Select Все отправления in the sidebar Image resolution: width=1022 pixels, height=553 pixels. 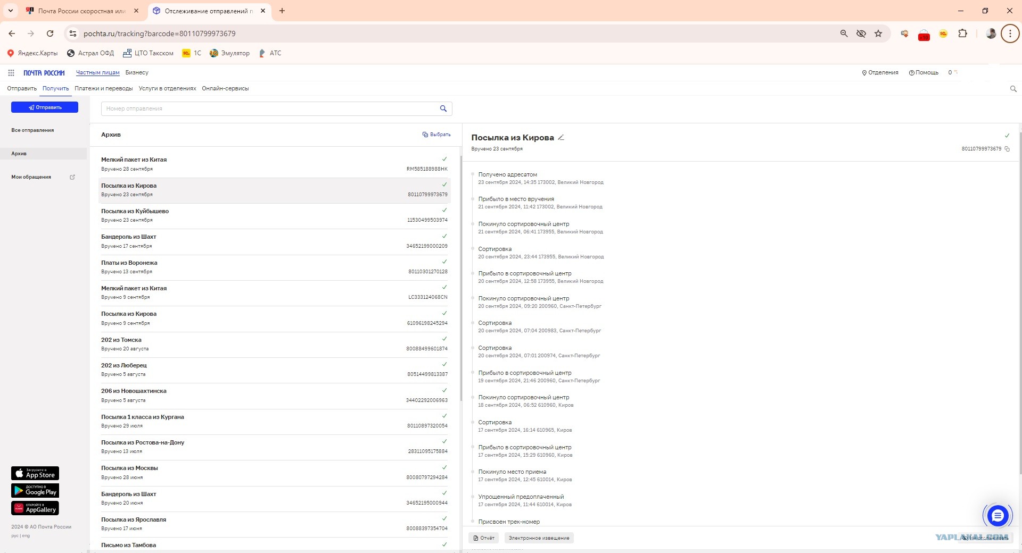click(32, 130)
